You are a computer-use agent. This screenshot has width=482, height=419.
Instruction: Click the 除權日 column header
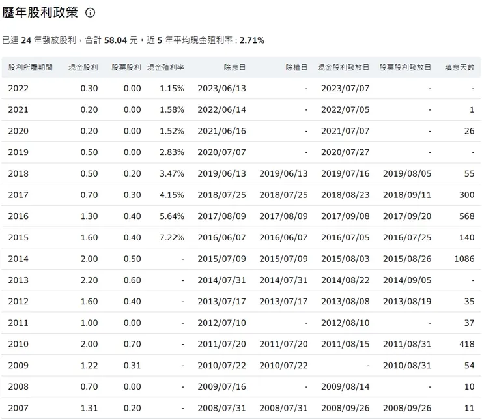[x=296, y=67]
